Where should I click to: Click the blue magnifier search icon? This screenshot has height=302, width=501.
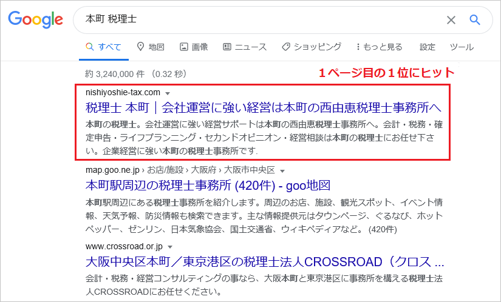(x=475, y=20)
